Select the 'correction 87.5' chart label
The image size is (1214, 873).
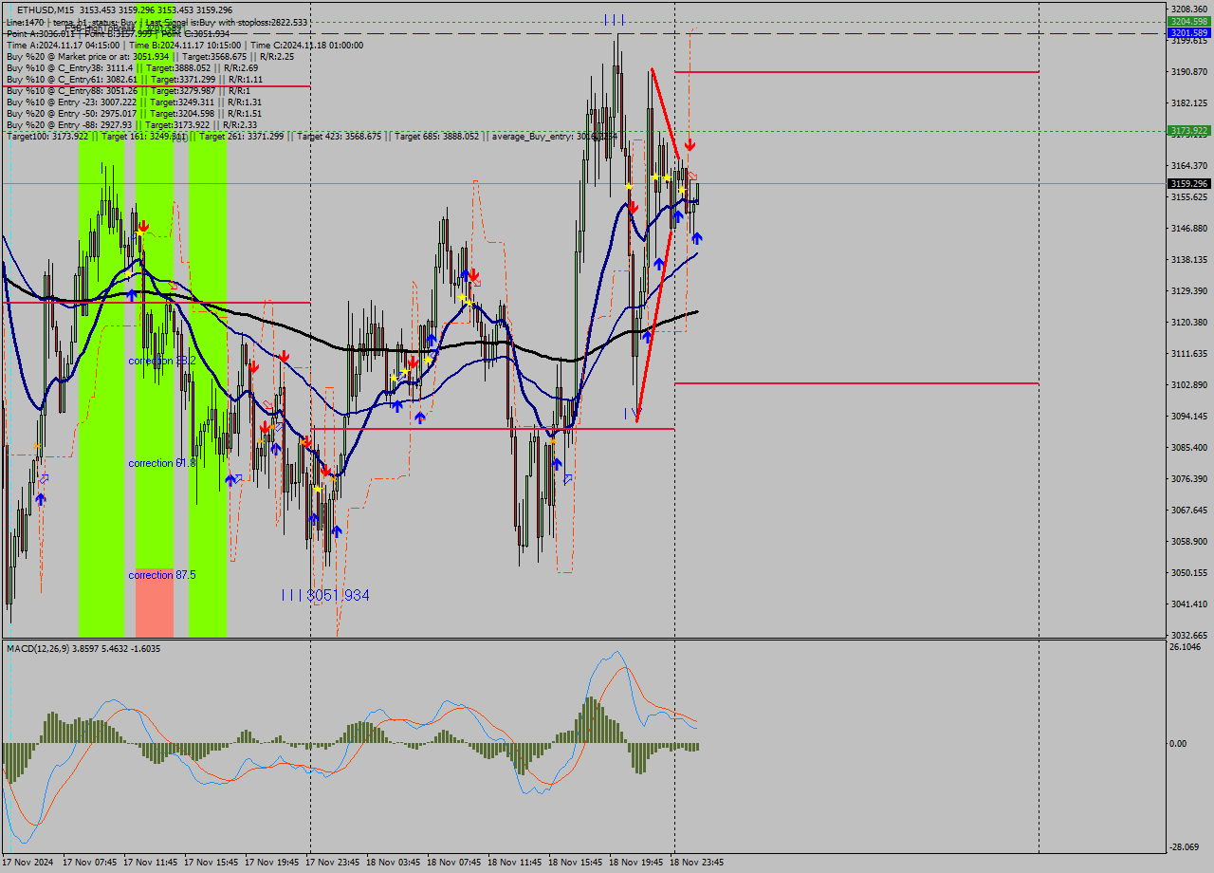162,575
